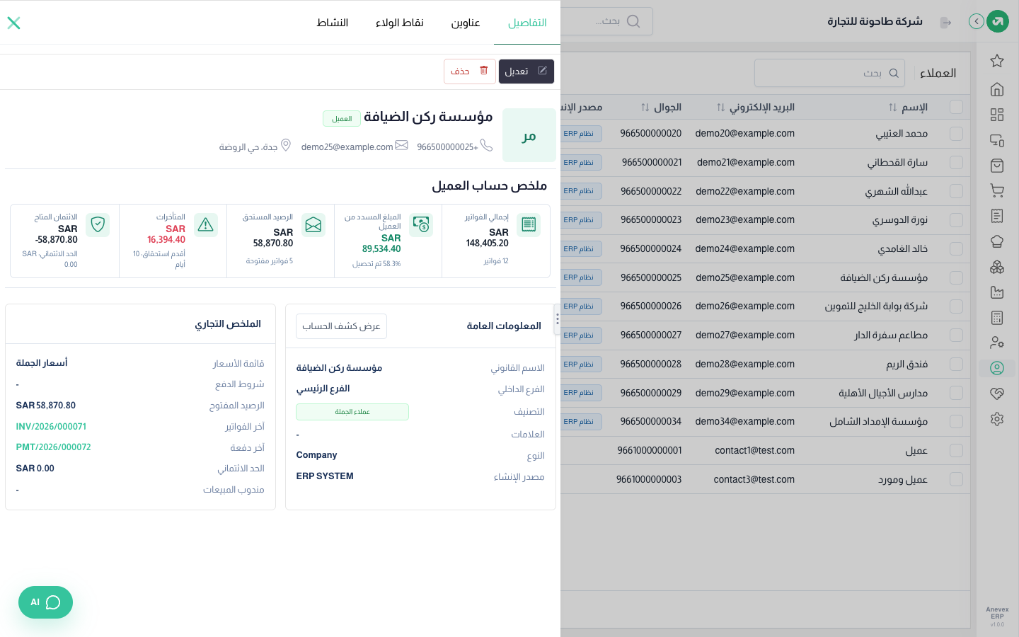Open the point of sale monitor icon
Image resolution: width=1019 pixels, height=637 pixels.
[997, 140]
